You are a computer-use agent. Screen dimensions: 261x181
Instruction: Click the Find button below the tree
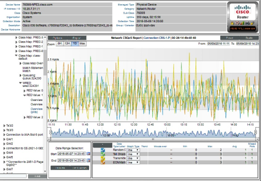pyautogui.click(x=37, y=176)
